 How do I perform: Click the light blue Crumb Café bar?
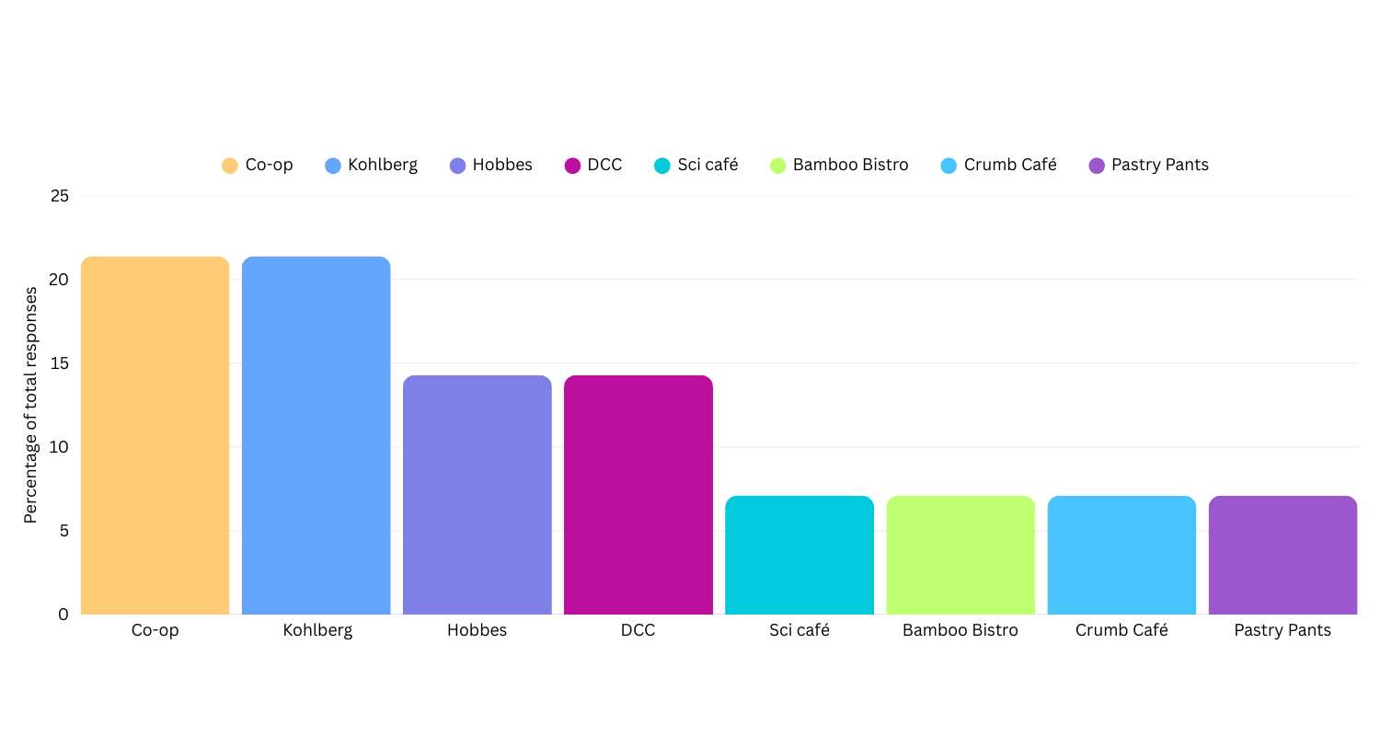point(1121,555)
